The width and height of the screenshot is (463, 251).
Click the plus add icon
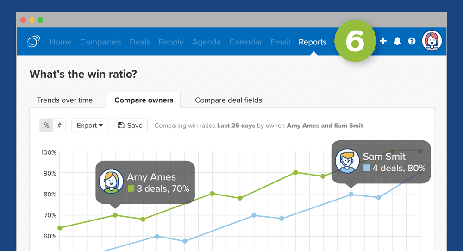pos(383,41)
